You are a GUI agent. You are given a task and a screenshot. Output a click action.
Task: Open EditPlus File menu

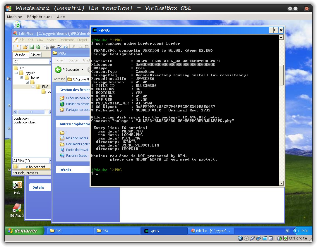tap(22, 40)
